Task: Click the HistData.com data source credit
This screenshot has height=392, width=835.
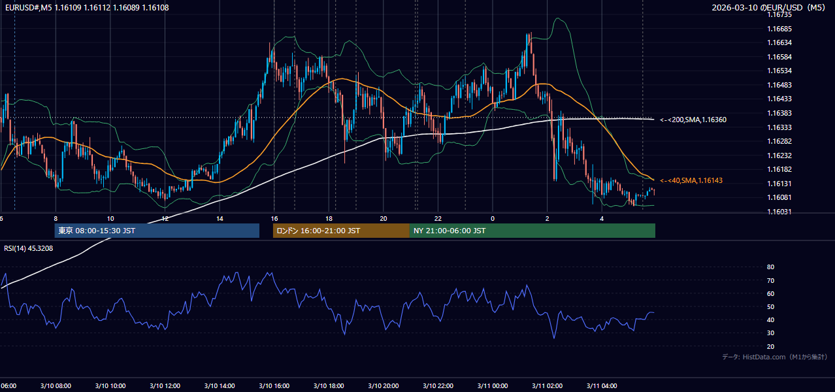Action: click(x=775, y=357)
